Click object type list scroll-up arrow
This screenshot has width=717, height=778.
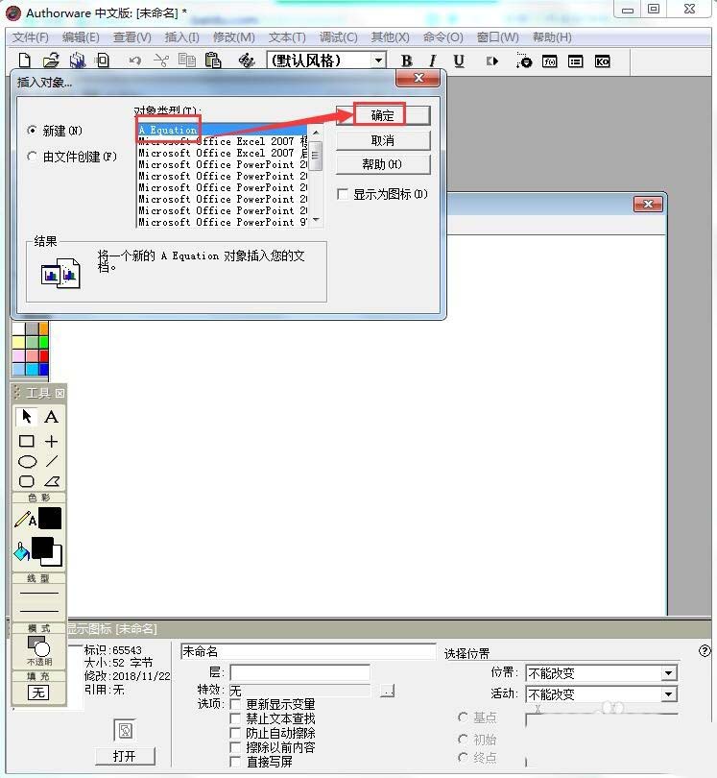click(x=316, y=133)
